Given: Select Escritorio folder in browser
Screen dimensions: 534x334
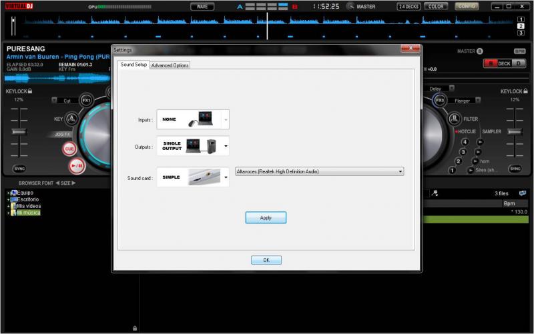Looking at the screenshot, I should (x=28, y=199).
